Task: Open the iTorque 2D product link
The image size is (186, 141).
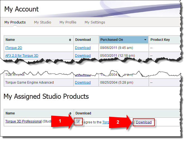Action: click(x=14, y=48)
